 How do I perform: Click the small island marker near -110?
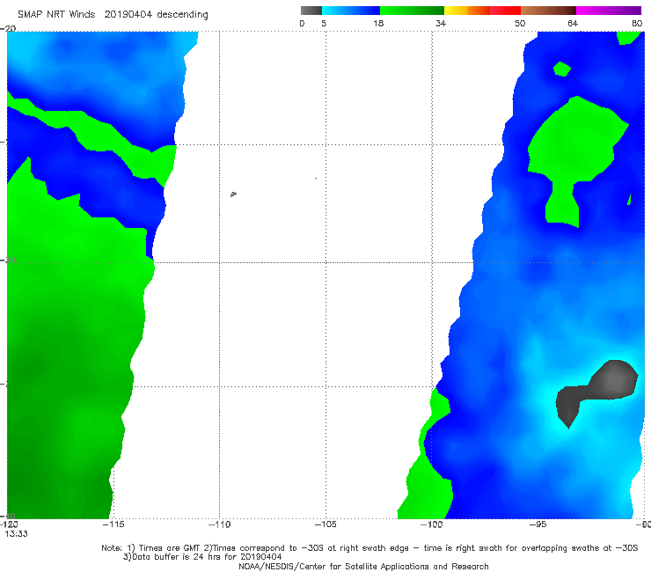(x=233, y=194)
